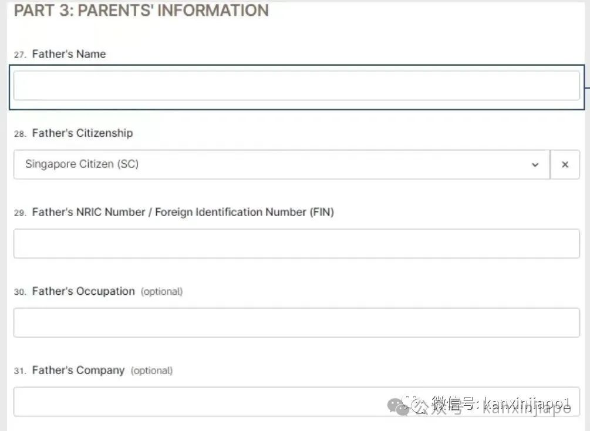Click the "Father's Company" label
Viewport: 590px width, 431px height.
click(x=78, y=371)
